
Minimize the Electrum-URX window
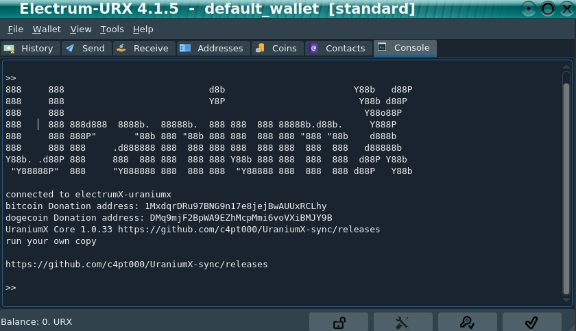click(x=529, y=9)
